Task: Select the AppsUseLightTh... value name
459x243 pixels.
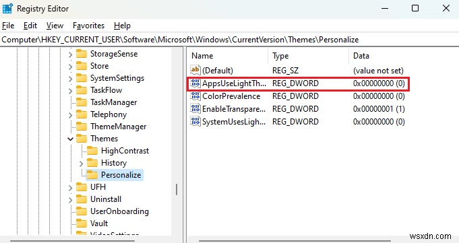Action: coord(234,83)
